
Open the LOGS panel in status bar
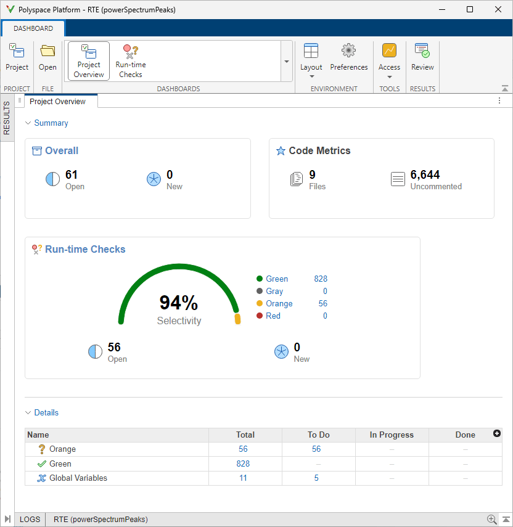click(30, 520)
